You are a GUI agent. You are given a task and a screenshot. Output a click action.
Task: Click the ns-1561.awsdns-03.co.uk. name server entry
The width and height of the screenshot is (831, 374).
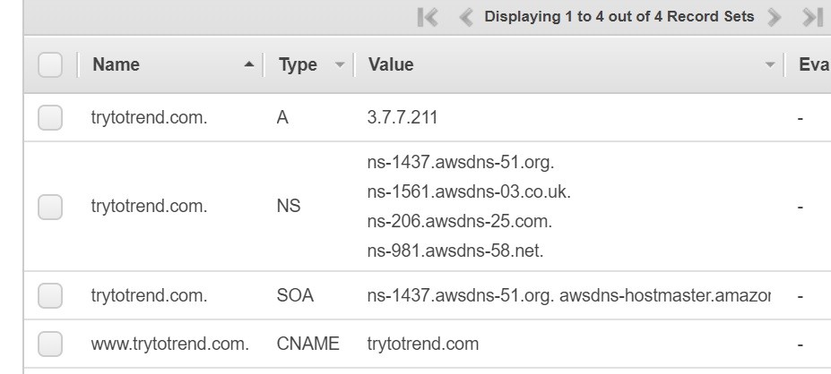[x=469, y=191]
